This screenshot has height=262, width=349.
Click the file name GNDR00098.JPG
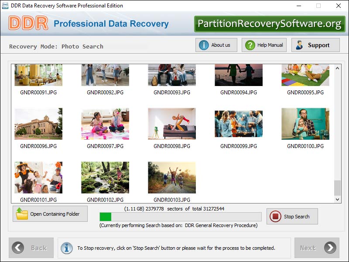coord(172,146)
